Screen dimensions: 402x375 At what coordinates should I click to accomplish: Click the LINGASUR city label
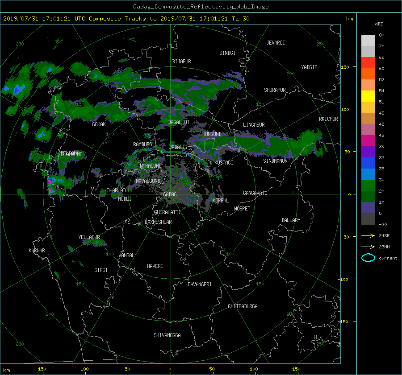tap(254, 125)
